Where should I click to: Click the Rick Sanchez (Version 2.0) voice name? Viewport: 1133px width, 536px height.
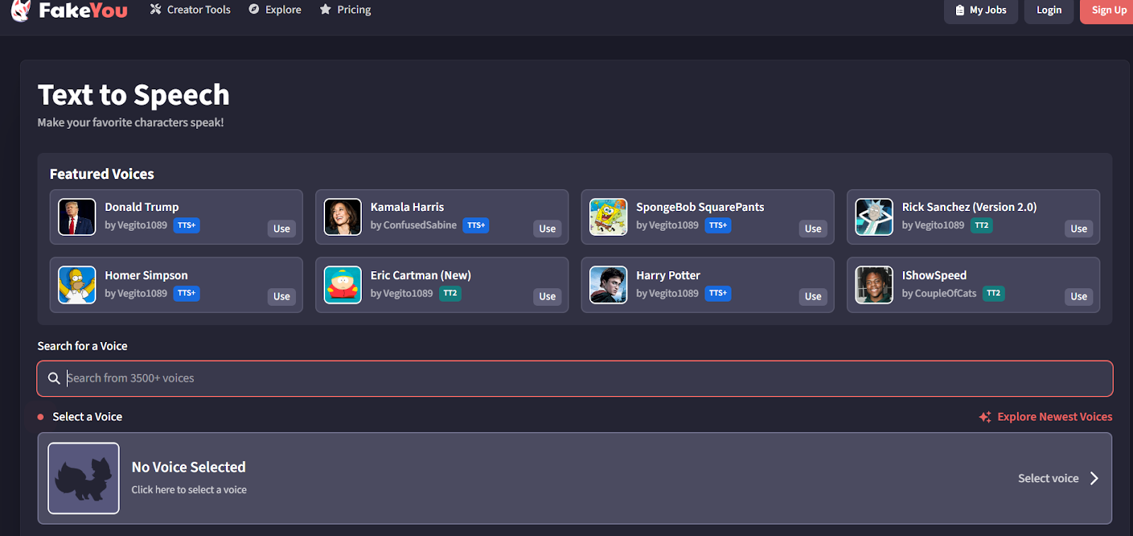coord(969,207)
